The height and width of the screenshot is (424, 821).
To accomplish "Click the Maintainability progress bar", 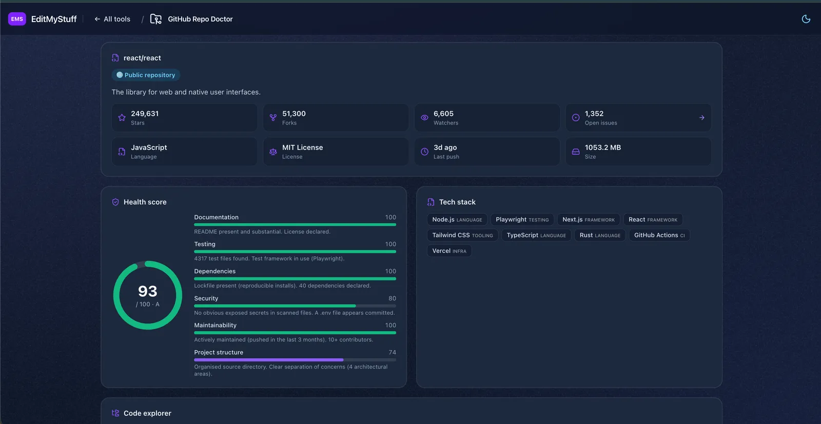I will click(295, 333).
